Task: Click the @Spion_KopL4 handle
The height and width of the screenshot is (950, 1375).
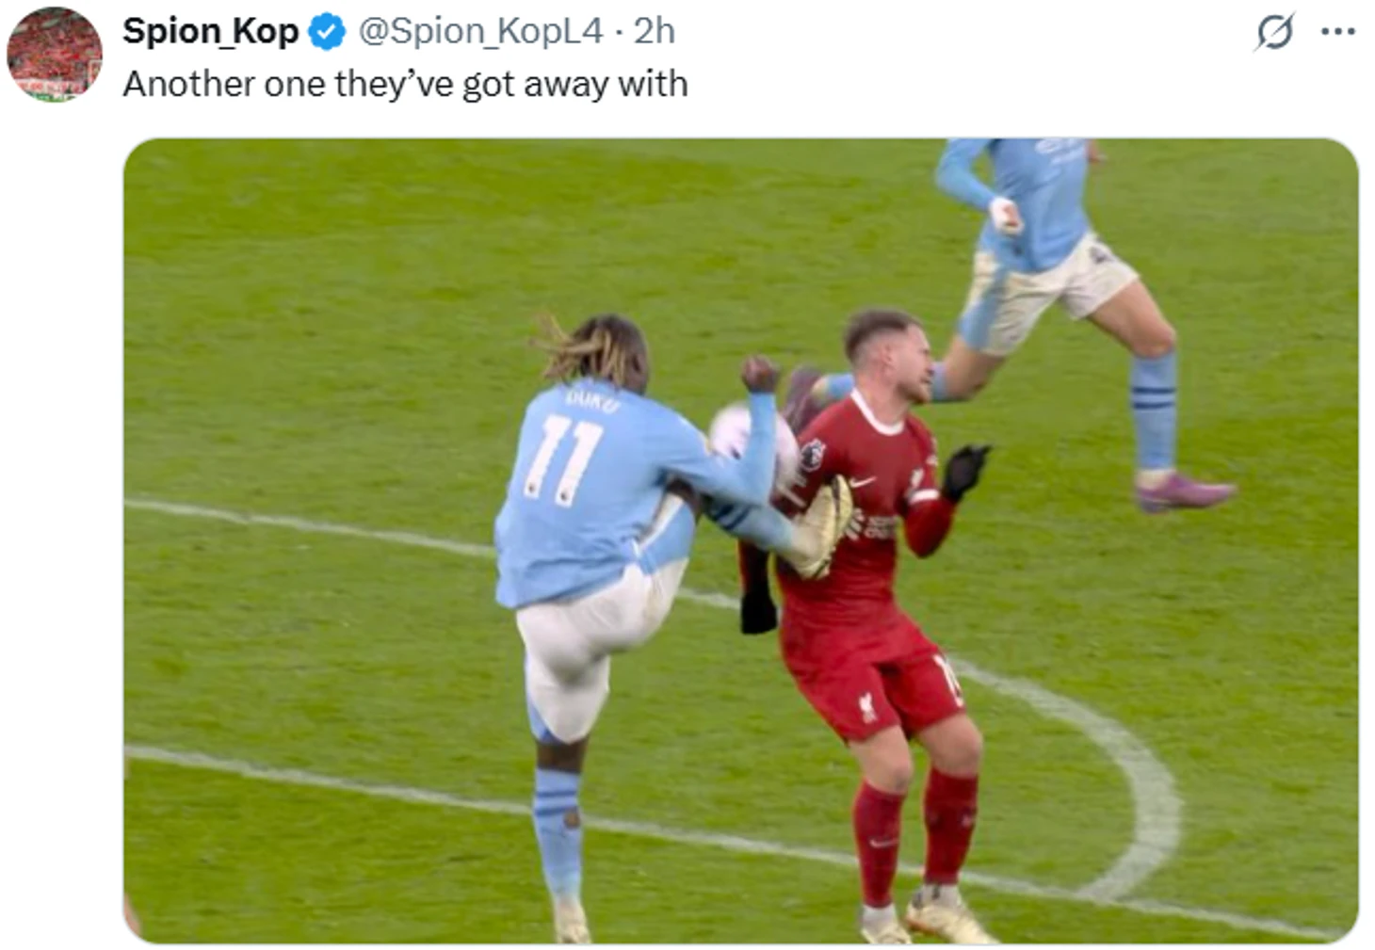Action: tap(480, 31)
